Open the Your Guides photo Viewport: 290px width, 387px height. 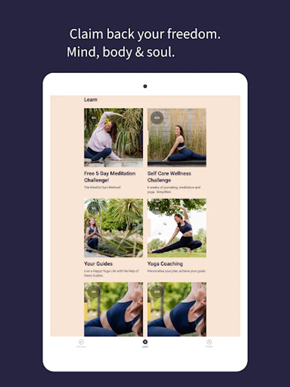pyautogui.click(x=113, y=228)
